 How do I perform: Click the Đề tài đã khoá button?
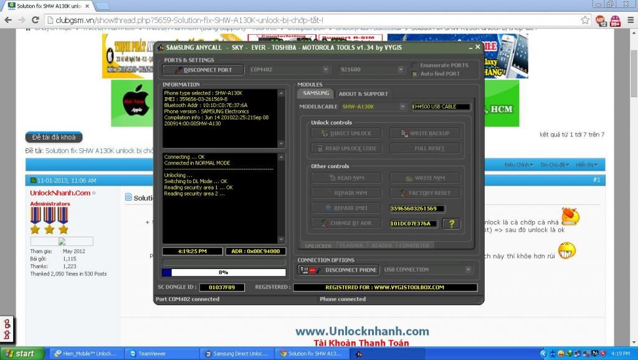(x=54, y=137)
